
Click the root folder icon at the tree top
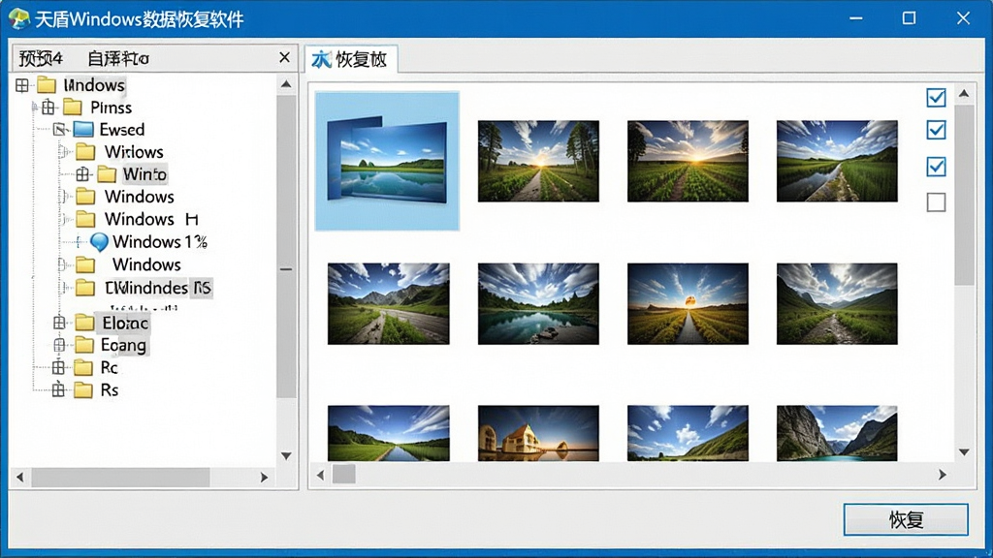pos(47,85)
